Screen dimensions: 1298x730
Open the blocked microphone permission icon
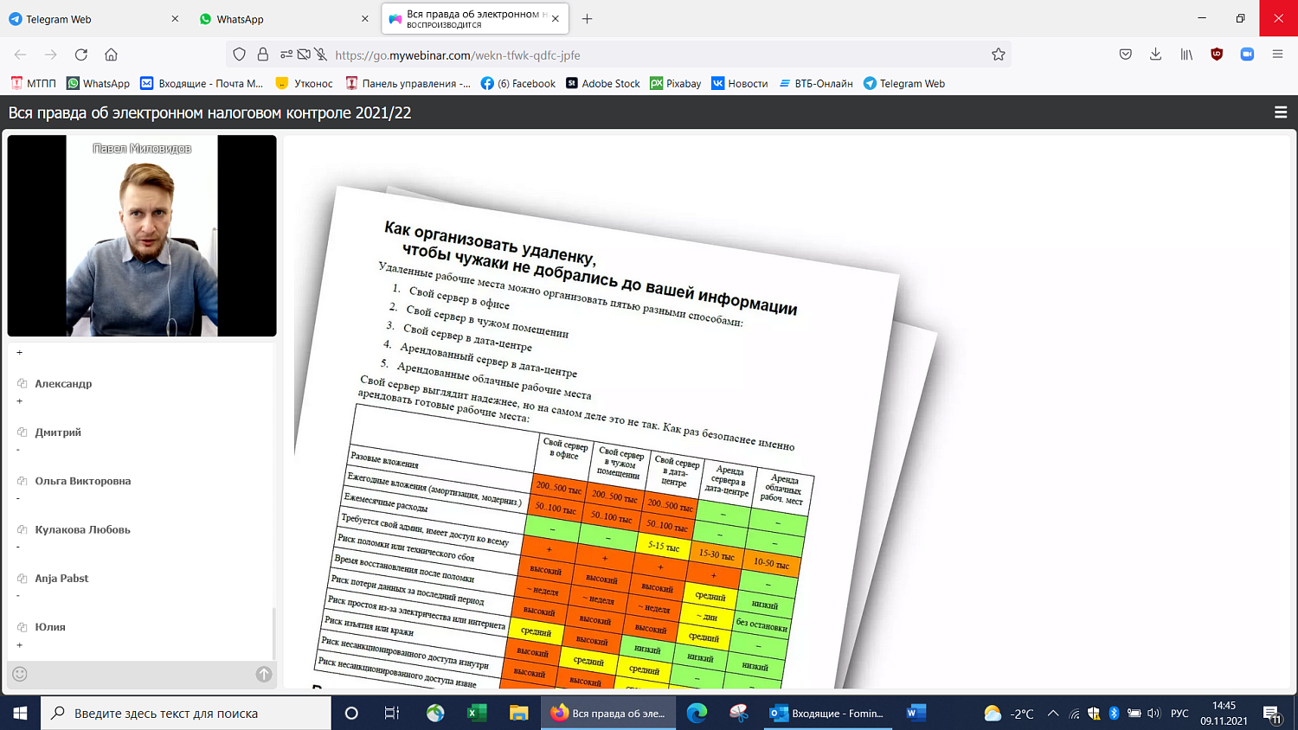pyautogui.click(x=321, y=54)
